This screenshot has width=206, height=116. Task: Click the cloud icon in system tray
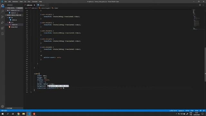click(x=184, y=114)
